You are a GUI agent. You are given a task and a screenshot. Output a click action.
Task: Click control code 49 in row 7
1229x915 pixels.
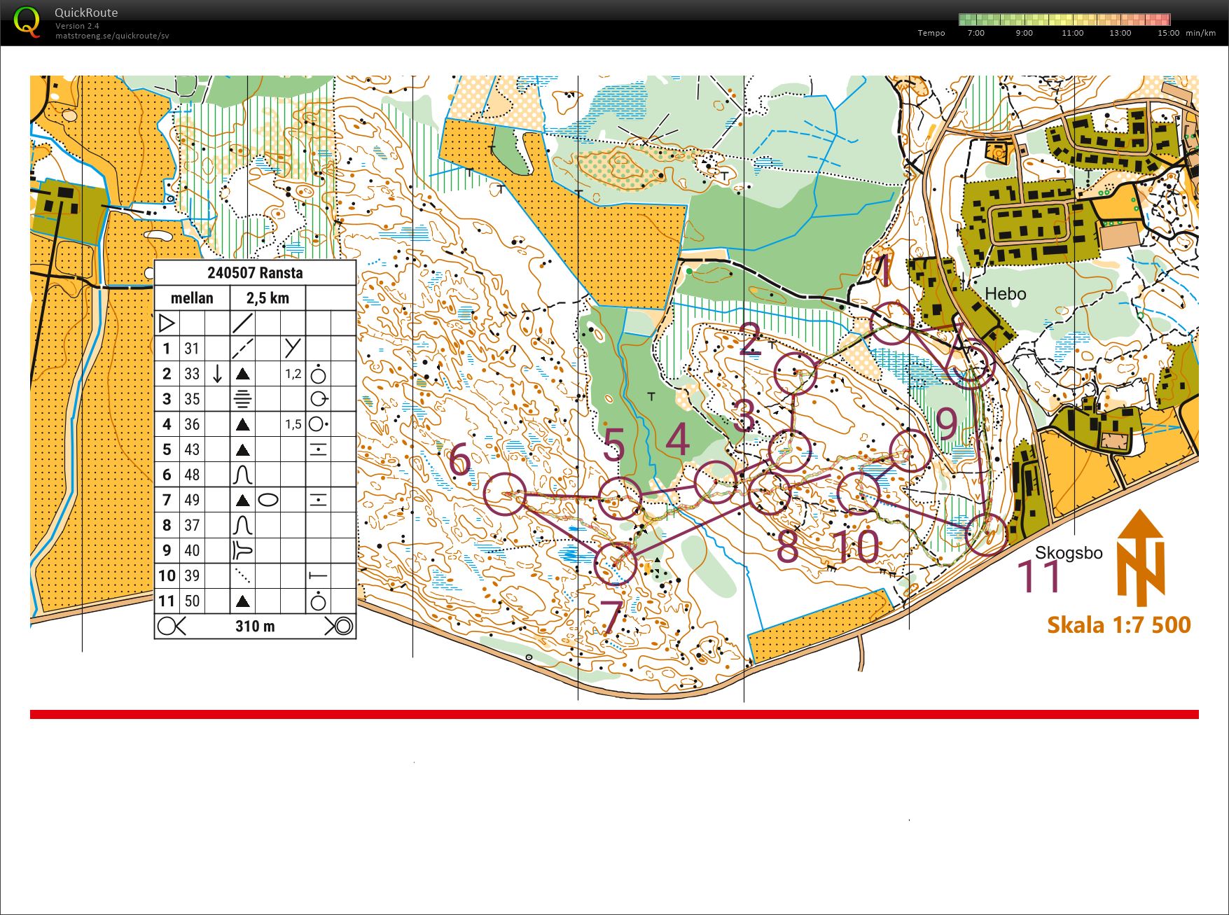[x=192, y=500]
